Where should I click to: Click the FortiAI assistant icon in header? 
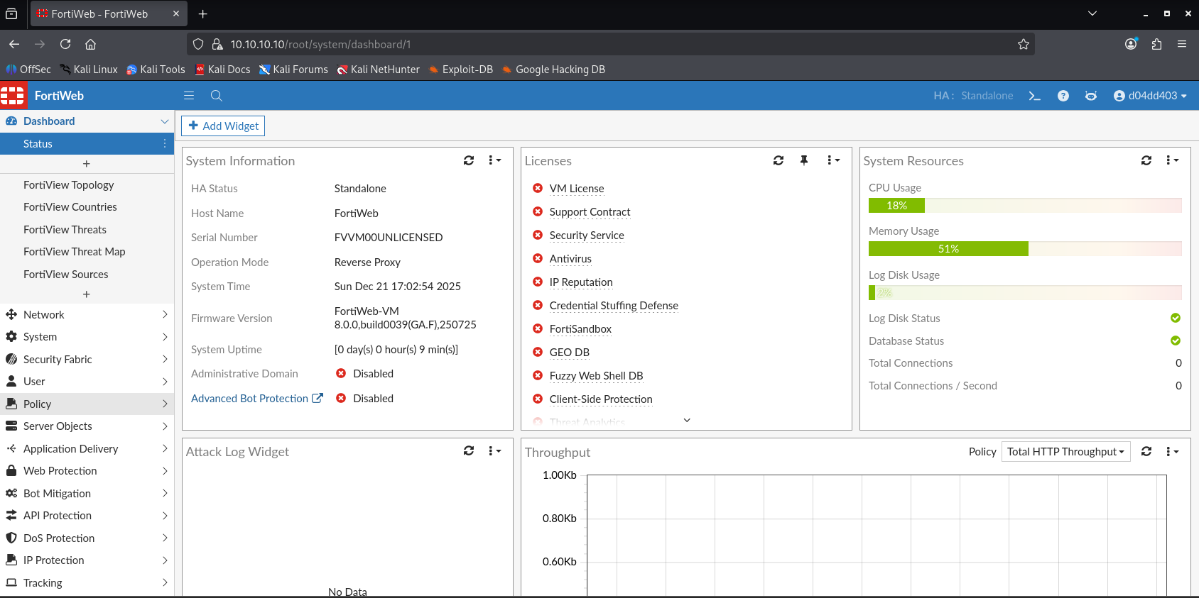1091,96
